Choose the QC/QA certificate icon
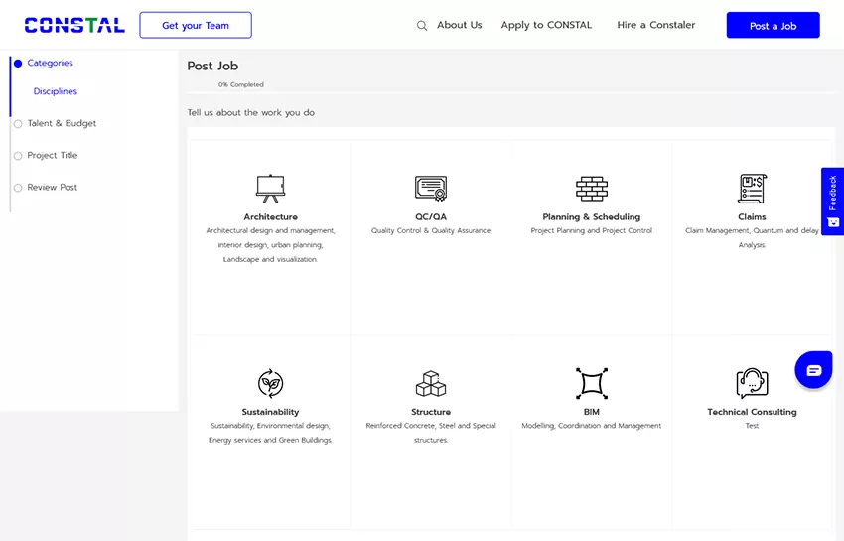Image resolution: width=844 pixels, height=541 pixels. [x=430, y=188]
